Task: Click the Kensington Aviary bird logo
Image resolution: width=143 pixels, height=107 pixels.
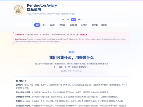Action: pyautogui.click(x=19, y=10)
